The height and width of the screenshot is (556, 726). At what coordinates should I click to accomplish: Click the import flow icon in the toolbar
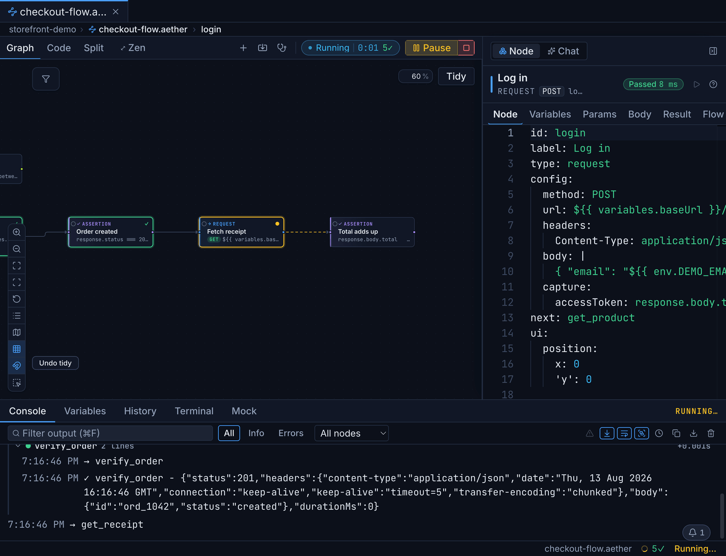[x=263, y=48]
